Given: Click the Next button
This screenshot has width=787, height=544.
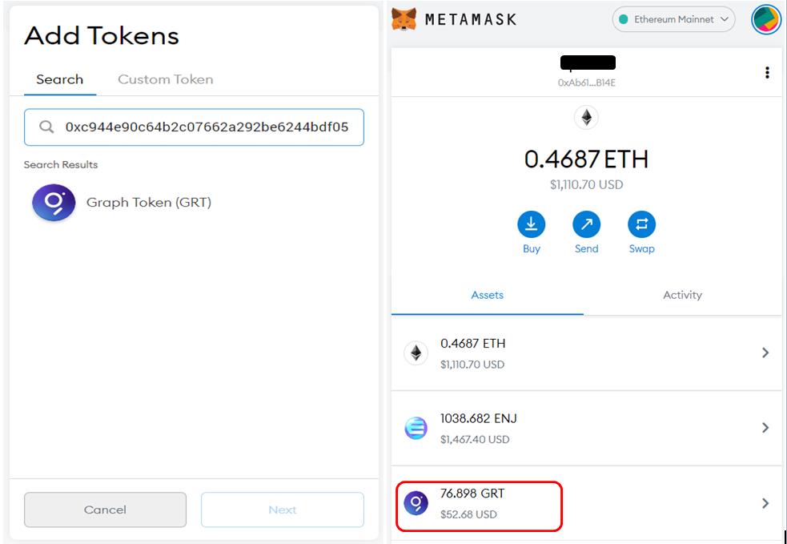Looking at the screenshot, I should pos(283,510).
